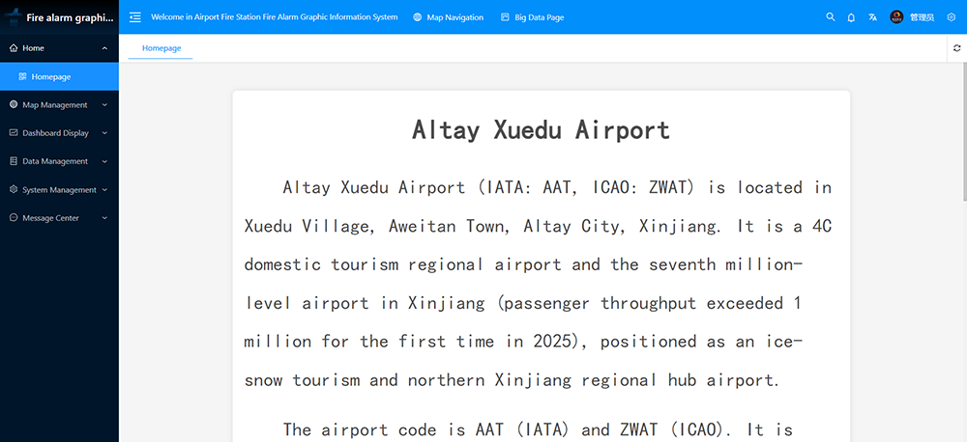Refresh page using the reload icon
The width and height of the screenshot is (967, 442).
(x=956, y=48)
